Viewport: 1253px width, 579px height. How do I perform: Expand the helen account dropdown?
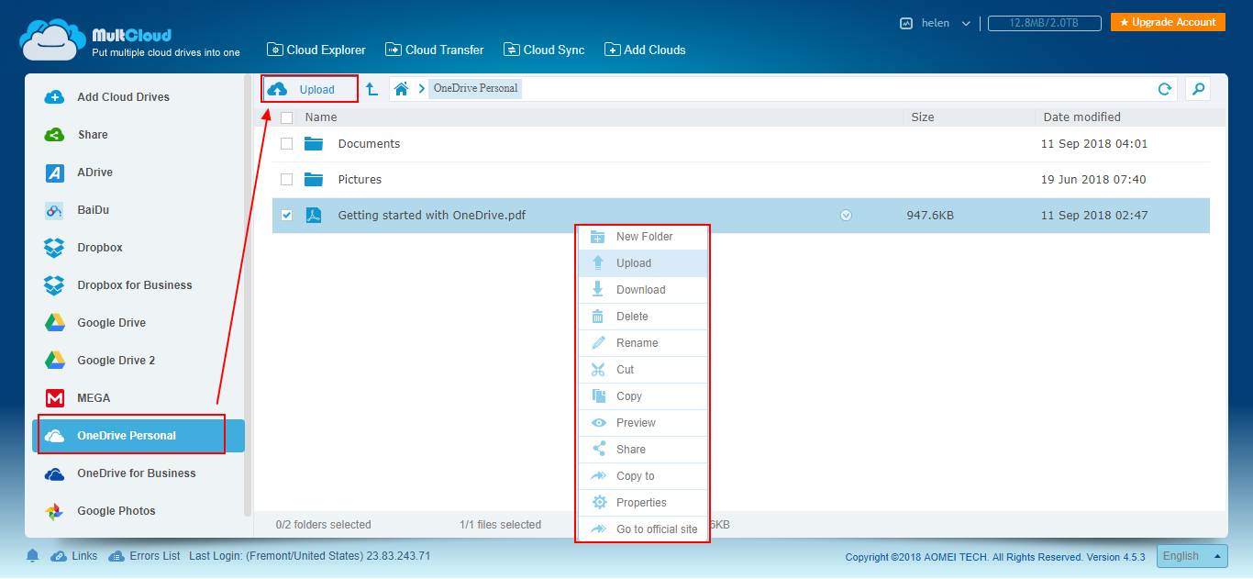click(x=966, y=24)
